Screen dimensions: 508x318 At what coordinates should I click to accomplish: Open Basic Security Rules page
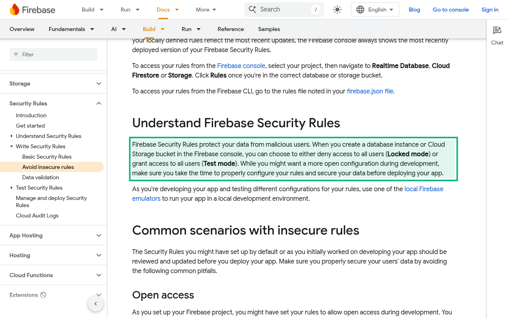point(47,157)
